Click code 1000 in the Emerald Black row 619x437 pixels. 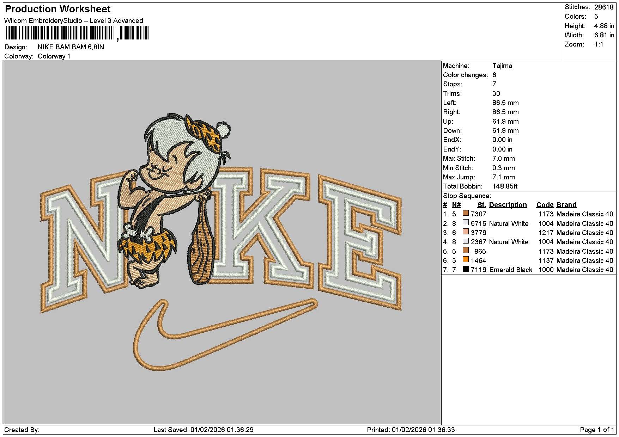tap(546, 270)
